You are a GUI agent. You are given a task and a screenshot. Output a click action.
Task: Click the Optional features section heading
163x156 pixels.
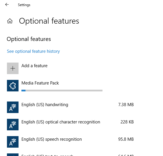pyautogui.click(x=29, y=39)
